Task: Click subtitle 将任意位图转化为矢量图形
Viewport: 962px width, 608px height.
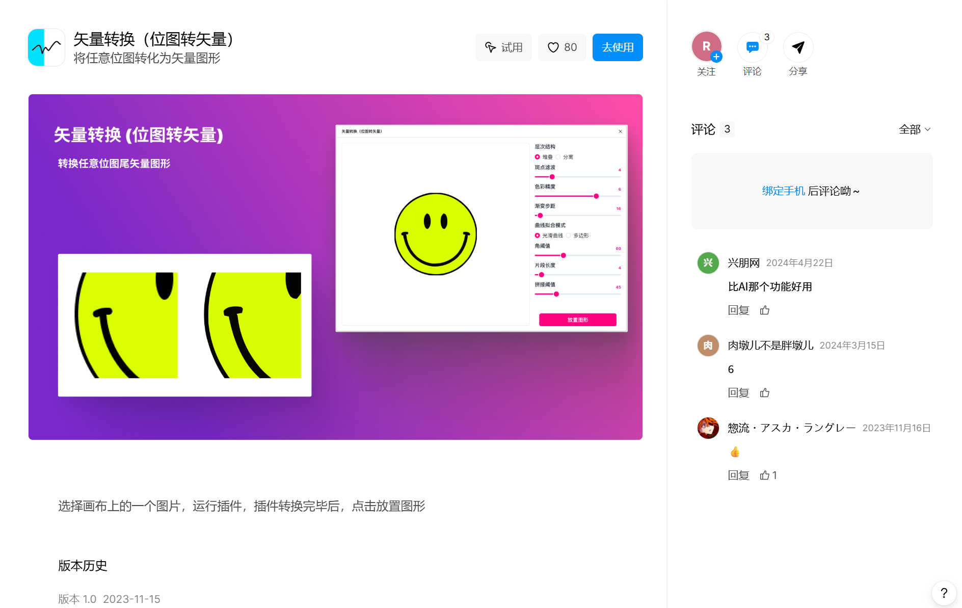Action: 147,59
